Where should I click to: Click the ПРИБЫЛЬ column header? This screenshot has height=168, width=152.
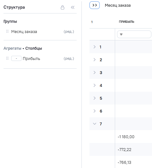pos(126,22)
